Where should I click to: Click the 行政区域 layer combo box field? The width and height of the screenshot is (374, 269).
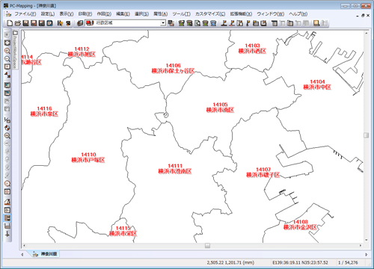126,23
